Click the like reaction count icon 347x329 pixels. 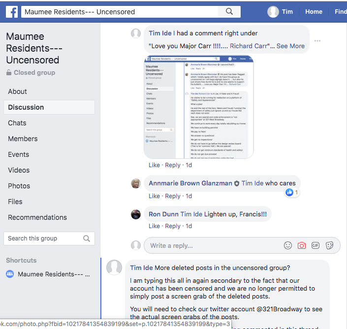pyautogui.click(x=289, y=192)
